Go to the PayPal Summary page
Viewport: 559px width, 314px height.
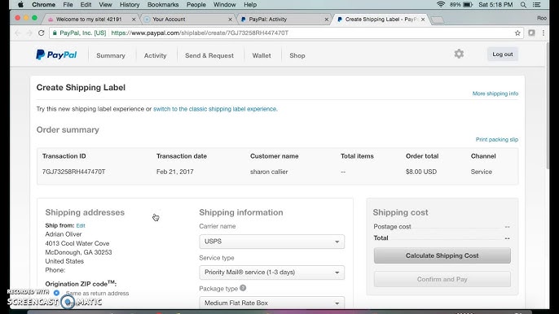coord(111,55)
